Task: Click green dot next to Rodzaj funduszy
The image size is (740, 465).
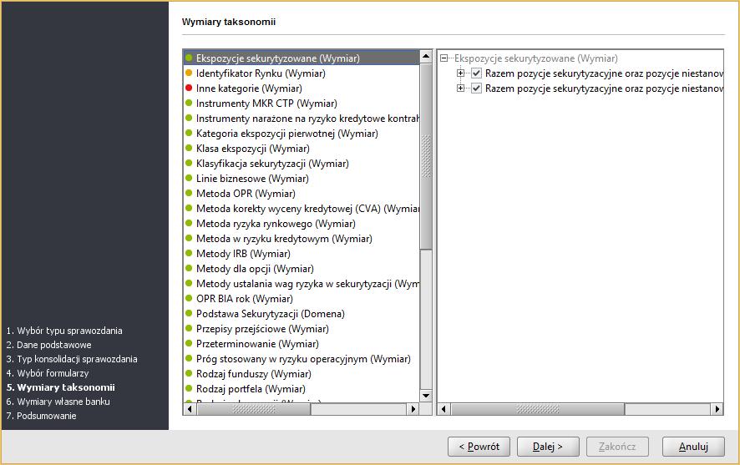Action: tap(189, 373)
